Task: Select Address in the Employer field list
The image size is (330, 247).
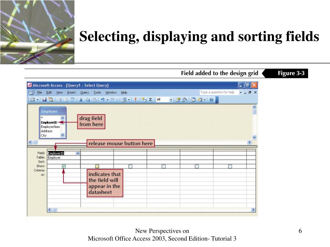Action: point(47,131)
